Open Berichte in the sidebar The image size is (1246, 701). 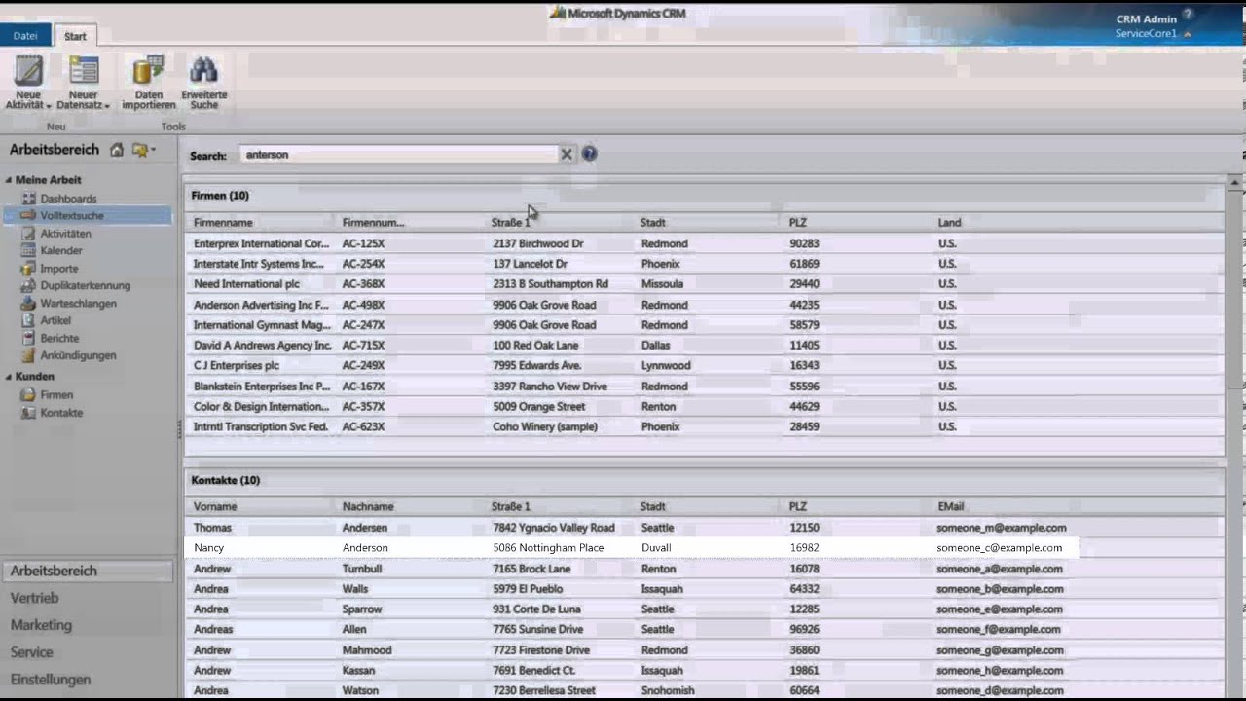pos(59,339)
